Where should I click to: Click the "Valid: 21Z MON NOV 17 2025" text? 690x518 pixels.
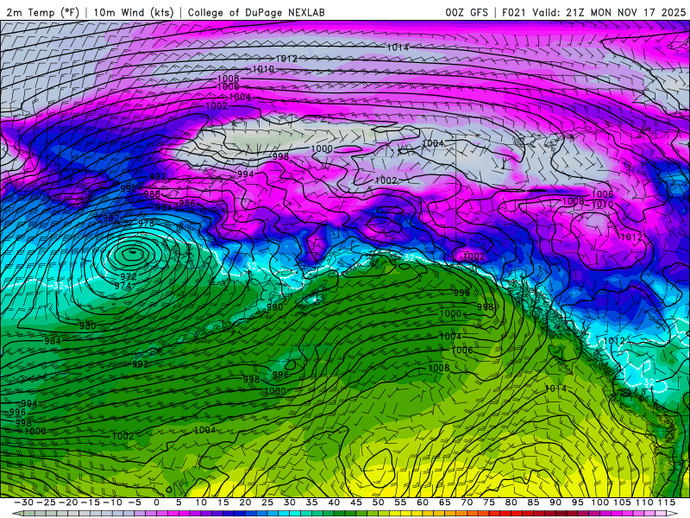coord(609,12)
